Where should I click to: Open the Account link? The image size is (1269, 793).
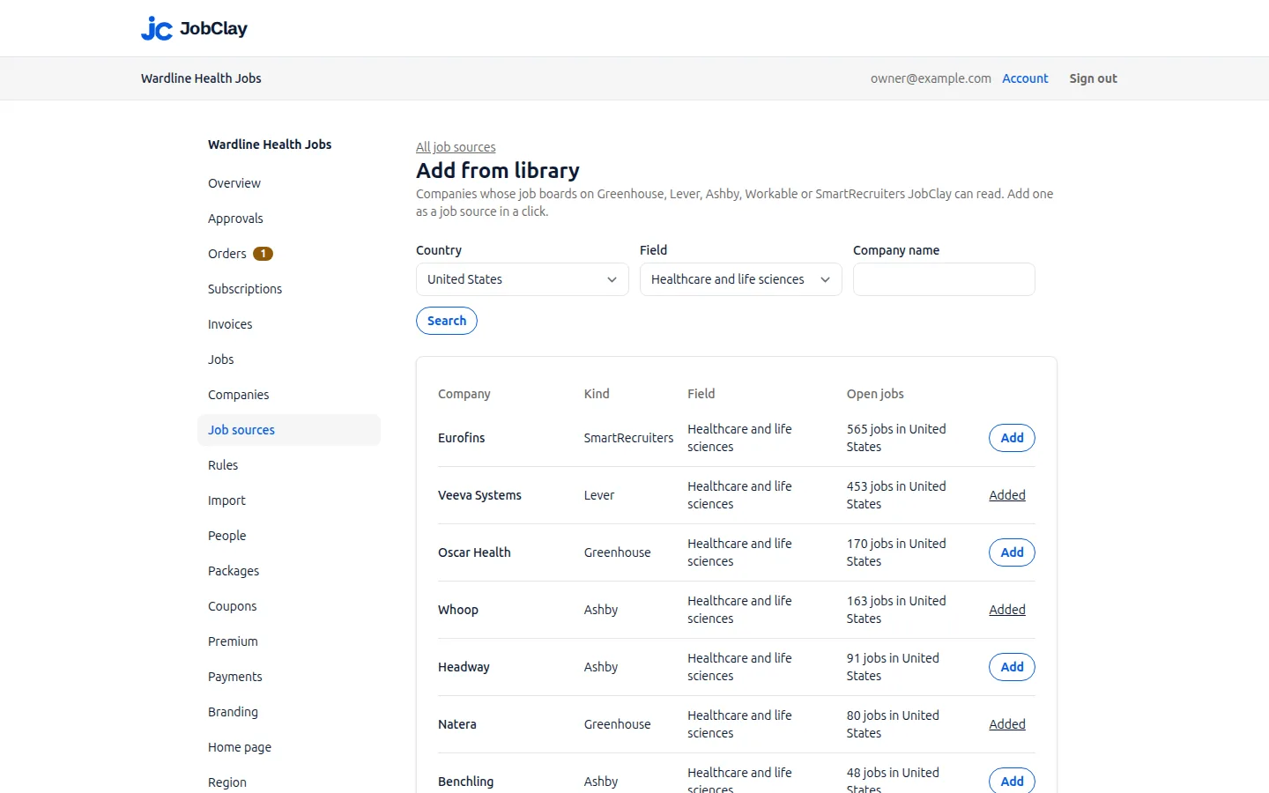tap(1025, 78)
